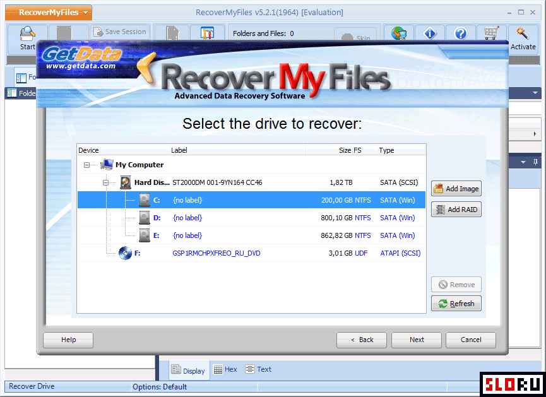Select Hard Disk ST2000DM row
The image size is (546, 397).
tap(251, 182)
